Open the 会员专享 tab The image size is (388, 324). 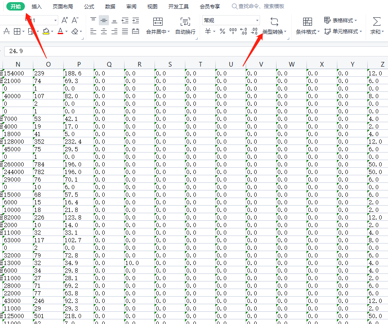pyautogui.click(x=210, y=6)
